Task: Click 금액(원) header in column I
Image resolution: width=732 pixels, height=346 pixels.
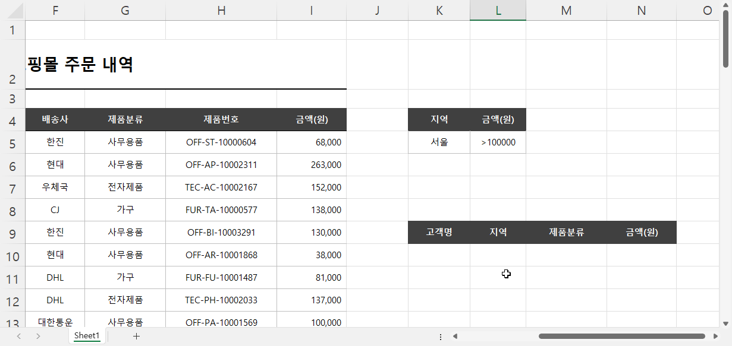Action: (312, 119)
